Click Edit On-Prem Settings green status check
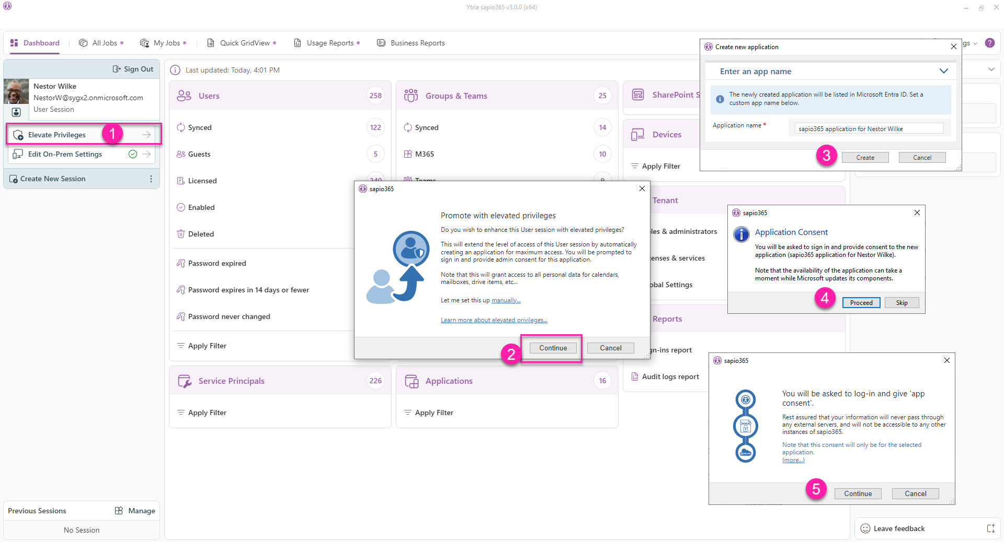 133,154
